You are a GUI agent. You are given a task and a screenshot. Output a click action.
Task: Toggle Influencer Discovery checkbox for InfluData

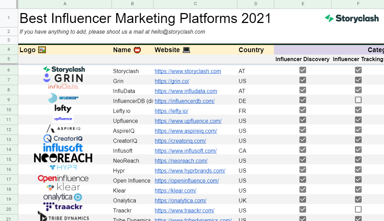click(x=303, y=90)
